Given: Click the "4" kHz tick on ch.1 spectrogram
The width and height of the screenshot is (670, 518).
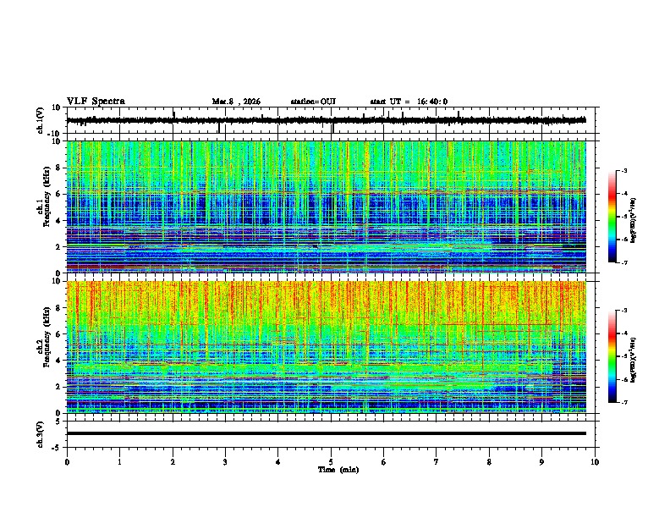Looking at the screenshot, I should pyautogui.click(x=58, y=221).
